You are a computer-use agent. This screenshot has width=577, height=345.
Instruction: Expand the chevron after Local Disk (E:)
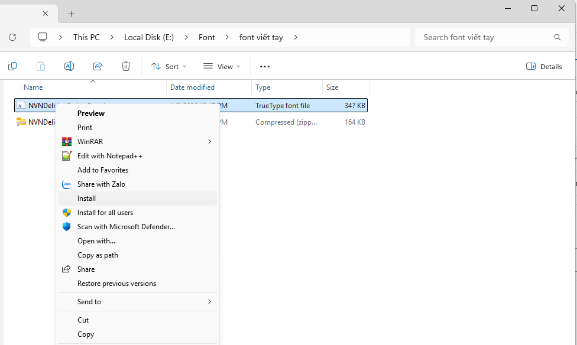[x=186, y=37]
